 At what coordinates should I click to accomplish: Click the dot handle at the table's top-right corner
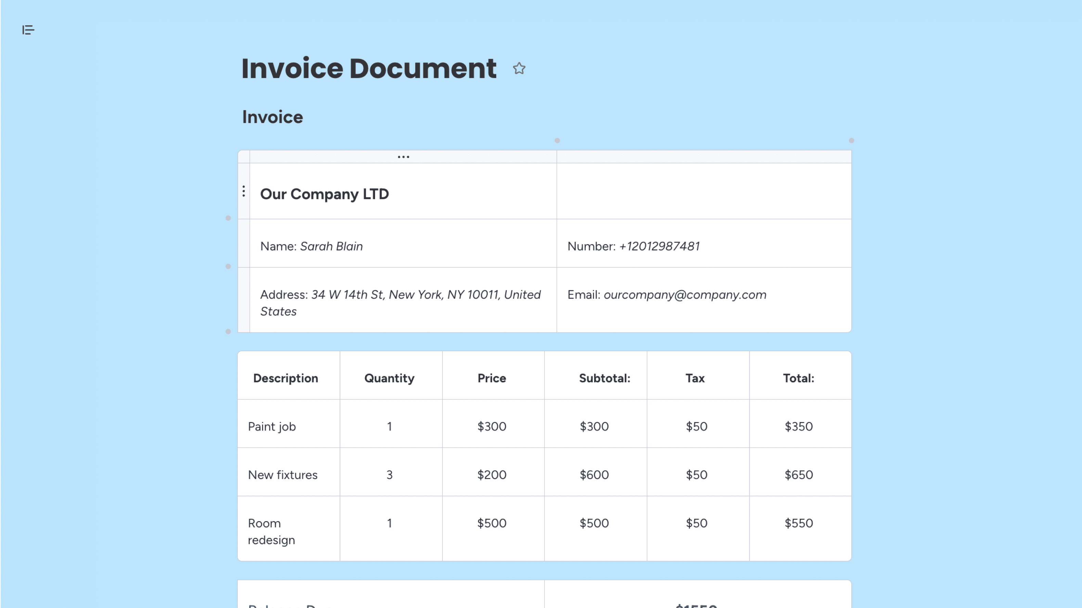[851, 141]
